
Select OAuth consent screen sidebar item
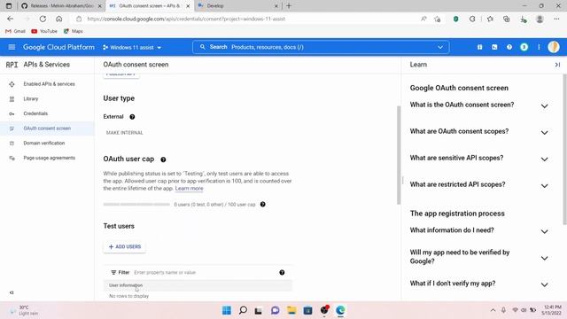pyautogui.click(x=47, y=128)
